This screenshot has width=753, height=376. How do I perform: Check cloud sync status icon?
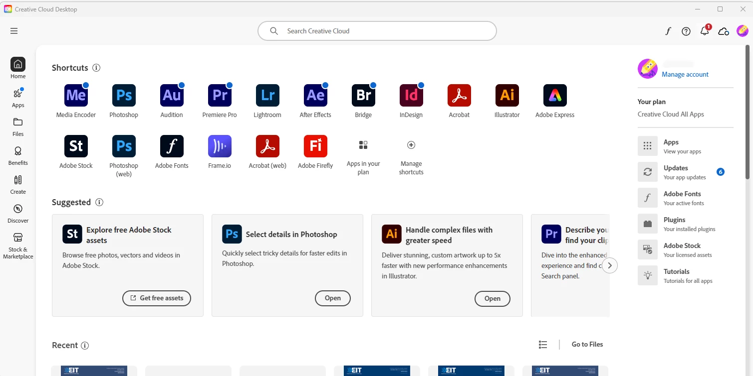(724, 31)
